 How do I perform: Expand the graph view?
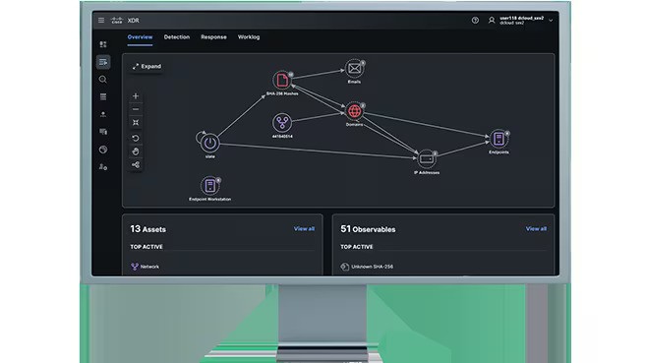147,66
